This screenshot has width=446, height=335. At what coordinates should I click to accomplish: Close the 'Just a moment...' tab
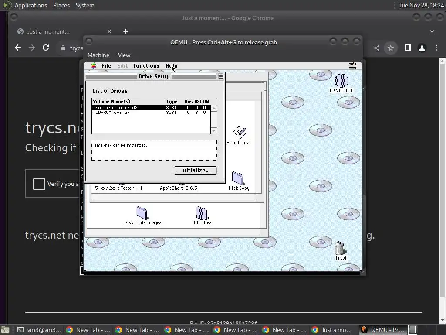pos(109,31)
